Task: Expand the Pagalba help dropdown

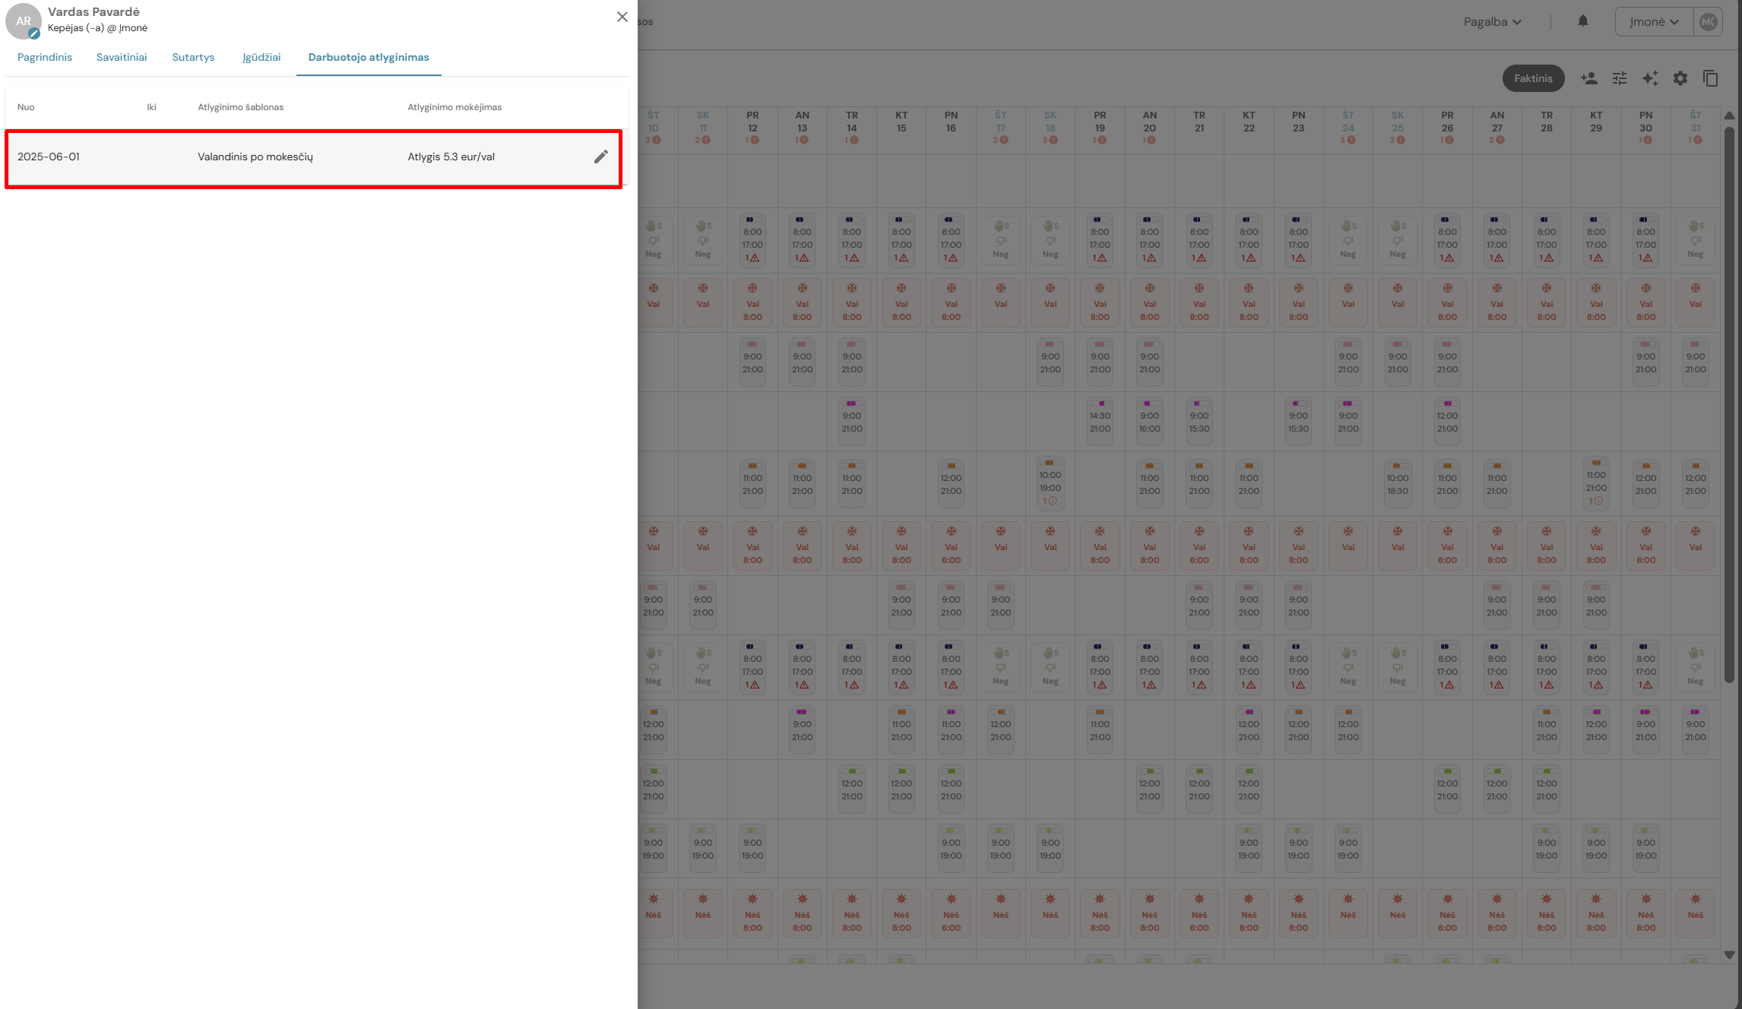Action: tap(1493, 22)
